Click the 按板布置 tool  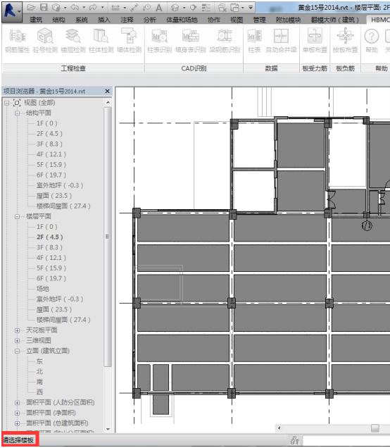(x=345, y=41)
